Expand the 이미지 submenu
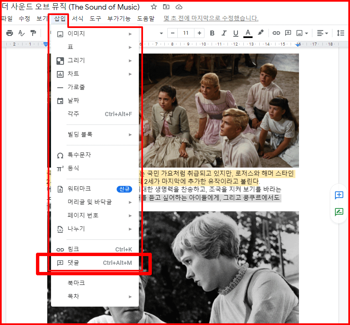Image resolution: width=350 pixels, height=325 pixels. coord(95,34)
